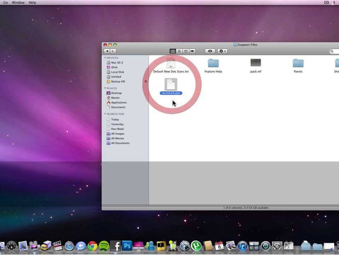339x255 pixels.
Task: Open yellow notes app in dock
Action: coord(162,246)
